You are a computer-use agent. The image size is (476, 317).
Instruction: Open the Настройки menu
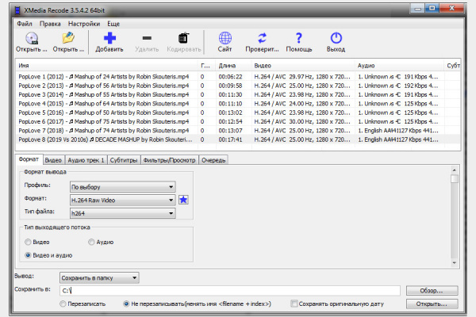(84, 24)
